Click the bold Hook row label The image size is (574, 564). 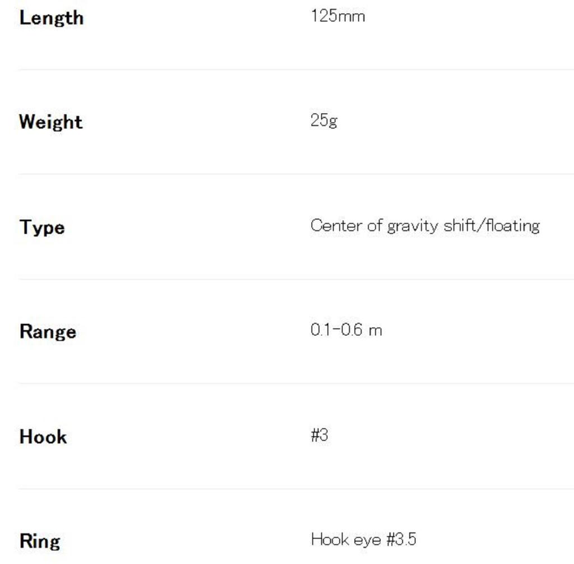43,437
